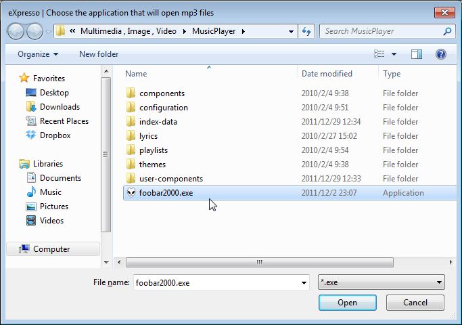Select the lyrics folder
Image resolution: width=462 pixels, height=325 pixels.
[x=148, y=136]
